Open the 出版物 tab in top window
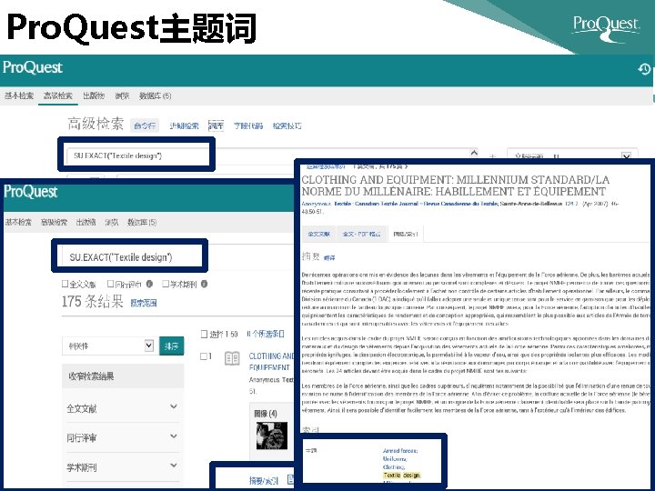Viewport: 655px width, 491px height. 94,95
